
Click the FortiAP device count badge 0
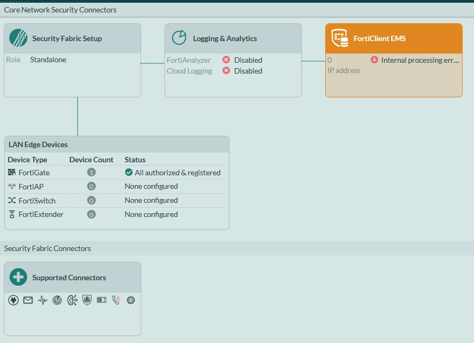[91, 186]
